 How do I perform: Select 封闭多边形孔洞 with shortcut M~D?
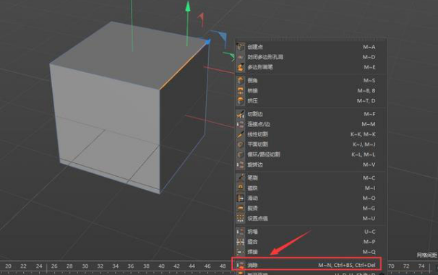(x=311, y=57)
